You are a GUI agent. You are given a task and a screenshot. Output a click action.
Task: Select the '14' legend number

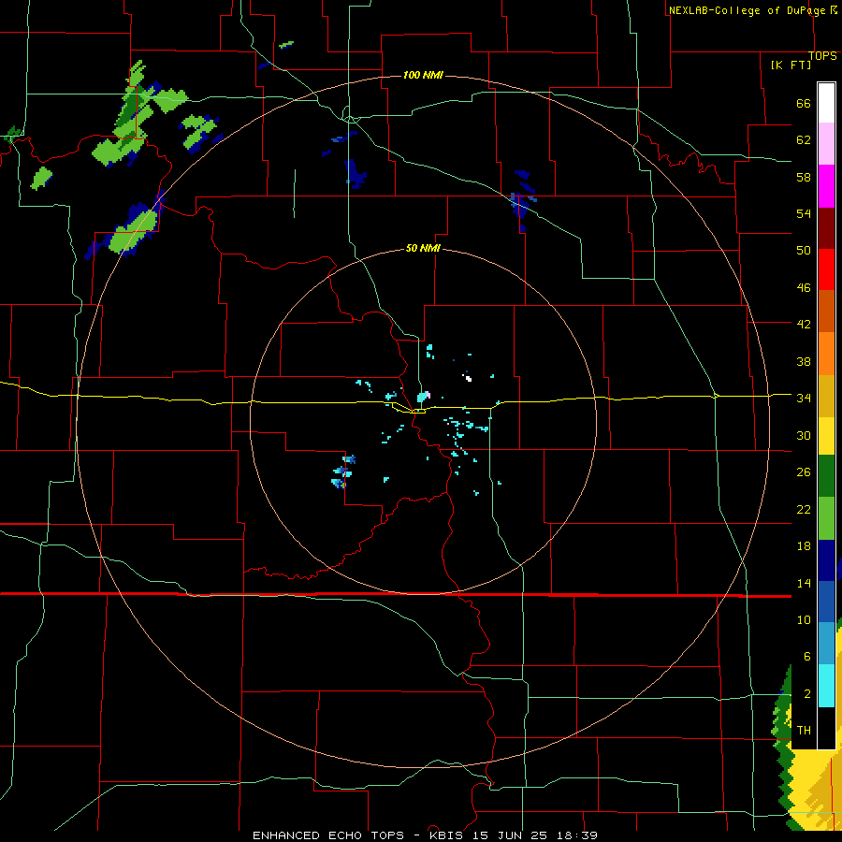point(804,583)
